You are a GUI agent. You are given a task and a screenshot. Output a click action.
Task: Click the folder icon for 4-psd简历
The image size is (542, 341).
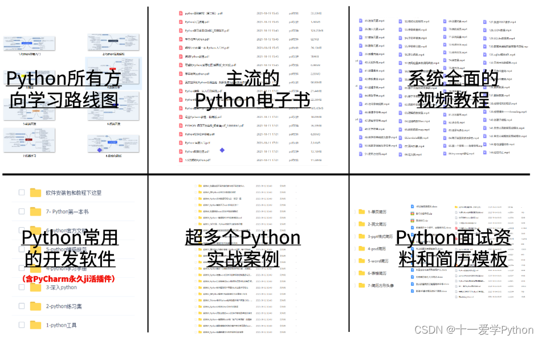[361, 248]
